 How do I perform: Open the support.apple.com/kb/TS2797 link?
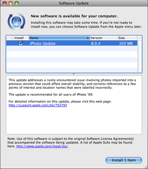[x=38, y=105]
